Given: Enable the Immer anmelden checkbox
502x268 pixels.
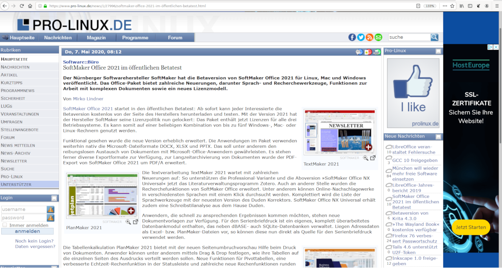Looking at the screenshot, I should click(x=5, y=225).
